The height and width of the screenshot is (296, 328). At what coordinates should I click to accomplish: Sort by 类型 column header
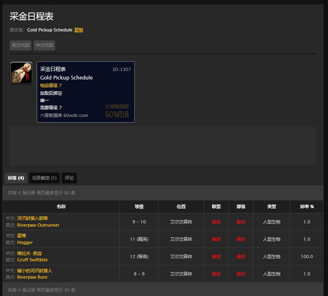pyautogui.click(x=272, y=206)
